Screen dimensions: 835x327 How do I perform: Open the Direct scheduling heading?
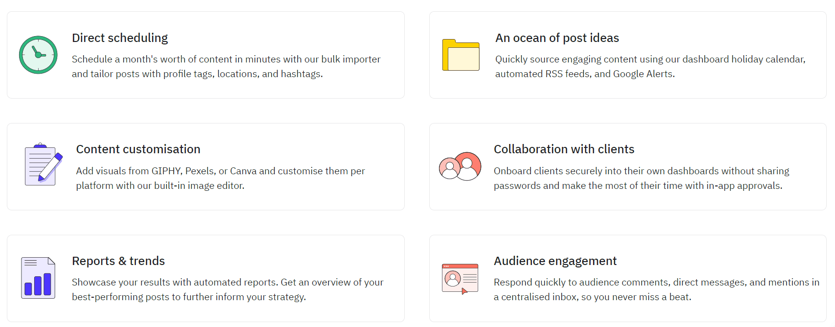tap(120, 38)
